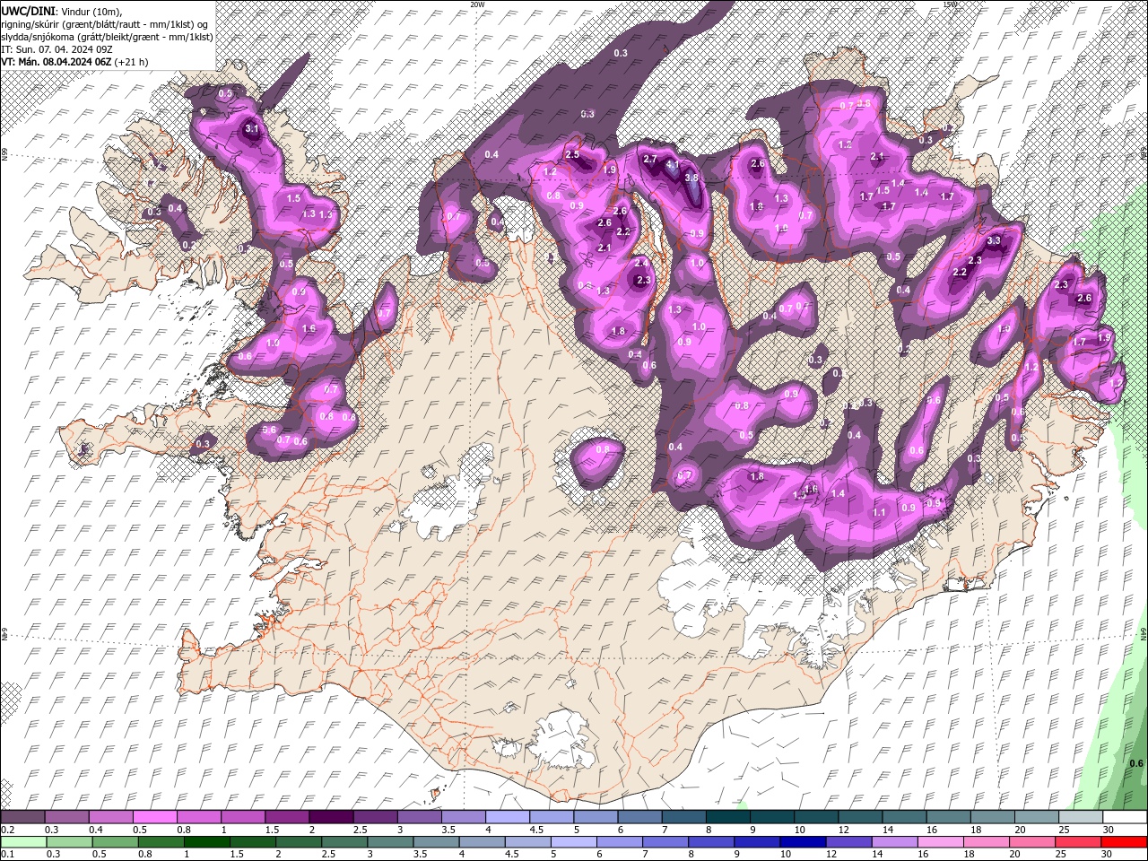This screenshot has height=861, width=1148.
Task: Select the upper scale swatch between 0.4 and 0.5
Action: (110, 816)
